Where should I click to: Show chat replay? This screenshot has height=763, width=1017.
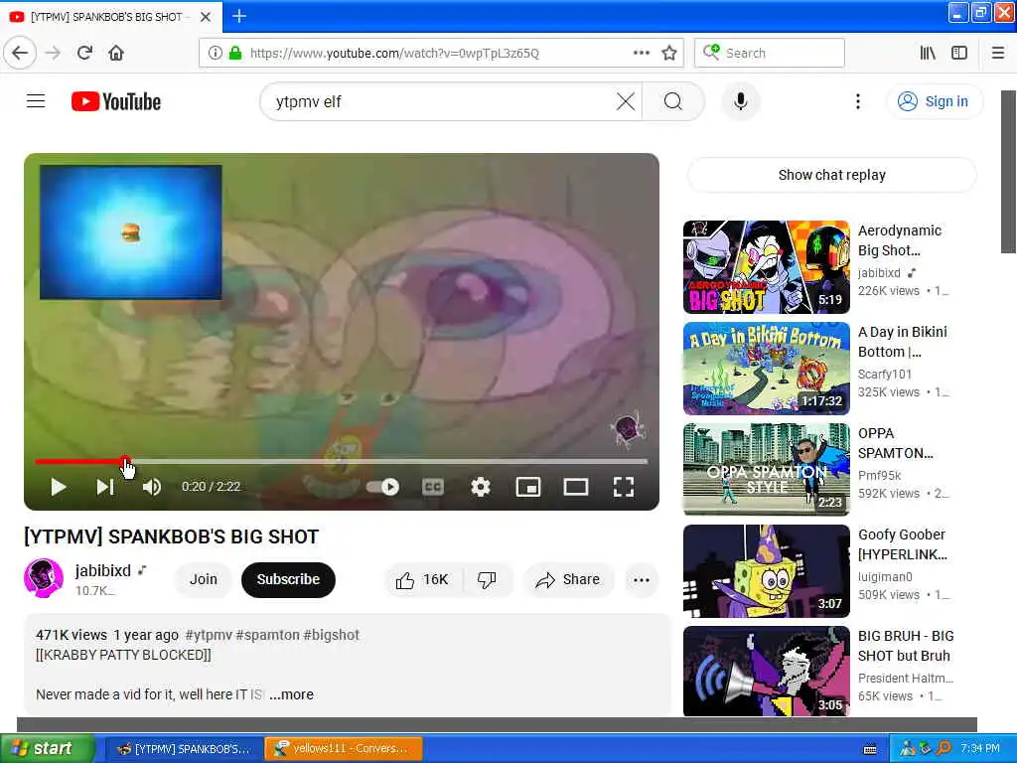click(x=831, y=175)
